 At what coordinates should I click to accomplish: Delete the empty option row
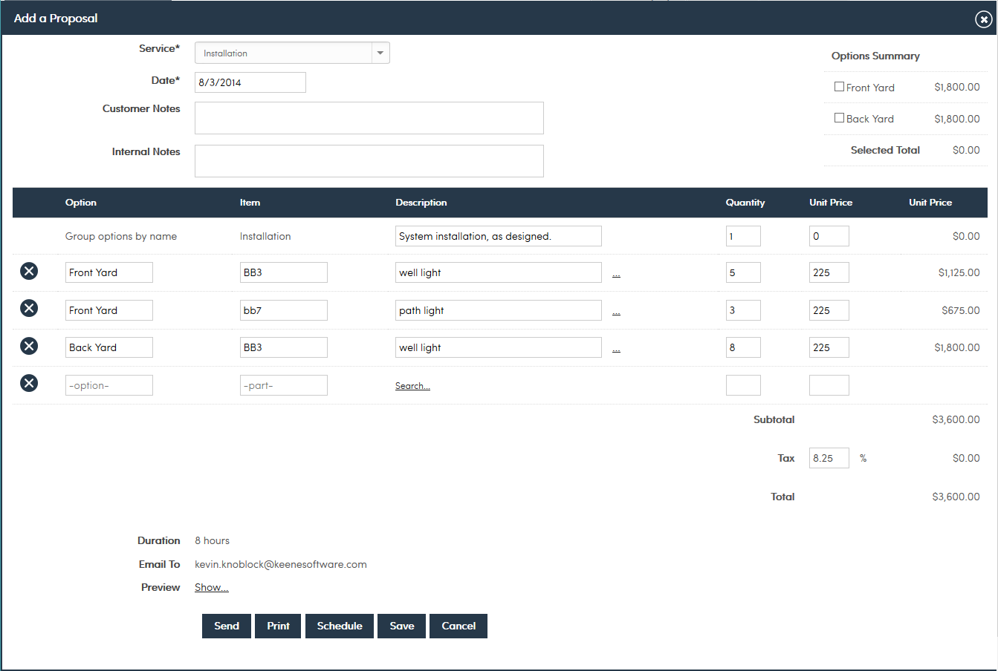click(x=29, y=383)
